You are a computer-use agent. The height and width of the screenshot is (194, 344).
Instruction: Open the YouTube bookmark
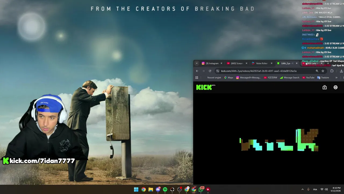tap(308, 78)
